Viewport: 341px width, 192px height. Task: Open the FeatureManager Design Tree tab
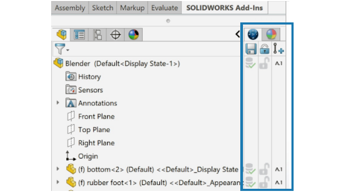tap(62, 34)
